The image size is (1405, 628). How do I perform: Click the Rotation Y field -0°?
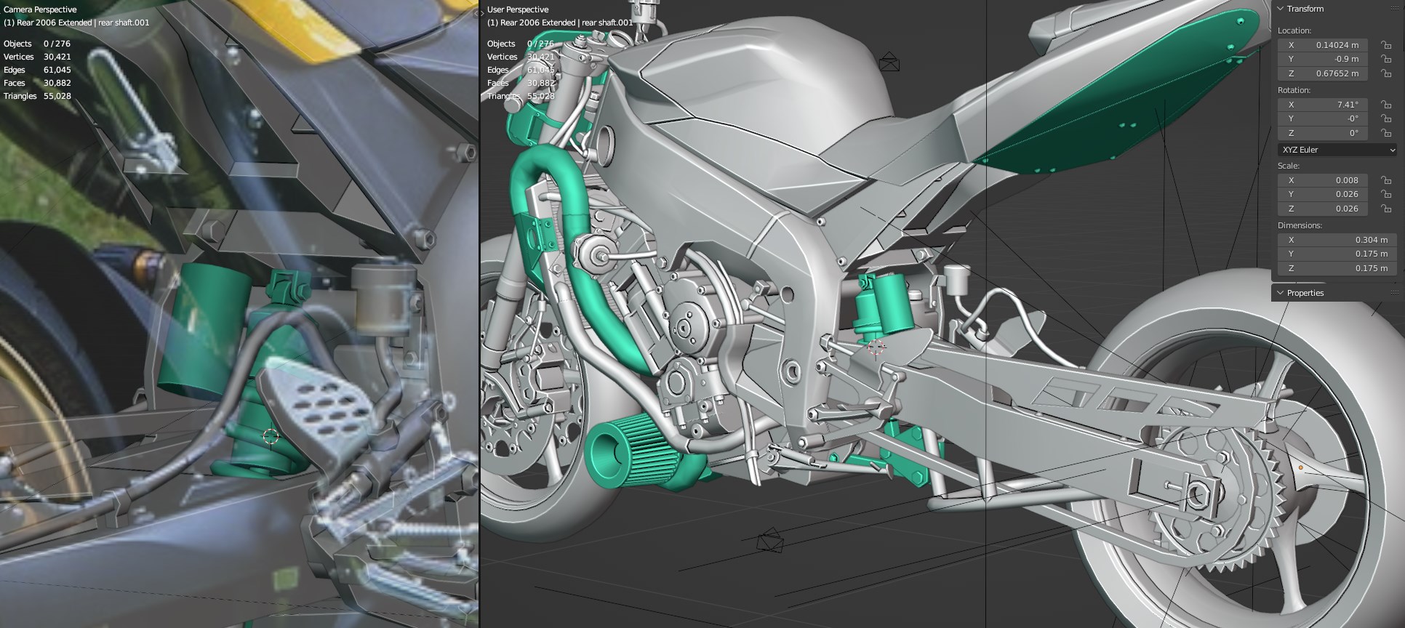[1323, 118]
